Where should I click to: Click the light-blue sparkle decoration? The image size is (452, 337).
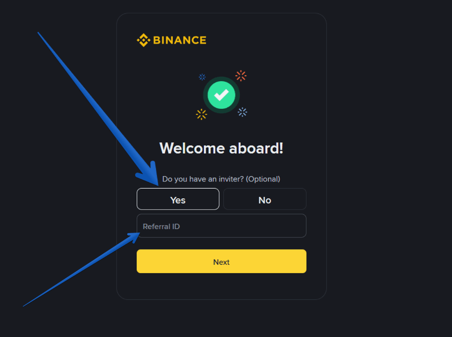[x=242, y=112]
